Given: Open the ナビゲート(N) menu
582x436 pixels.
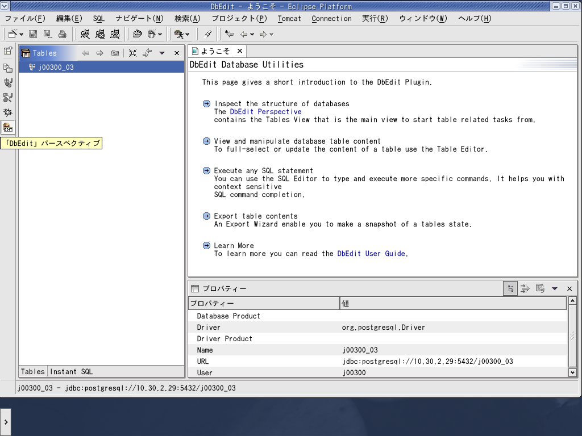Looking at the screenshot, I should click(140, 19).
